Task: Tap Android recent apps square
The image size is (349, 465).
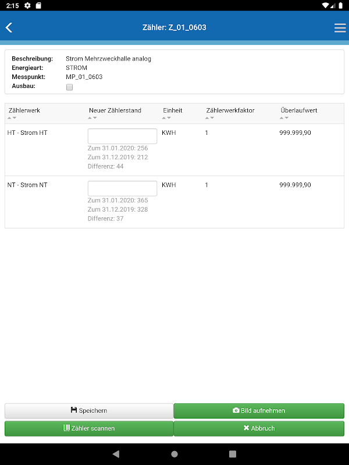Action: tap(233, 454)
